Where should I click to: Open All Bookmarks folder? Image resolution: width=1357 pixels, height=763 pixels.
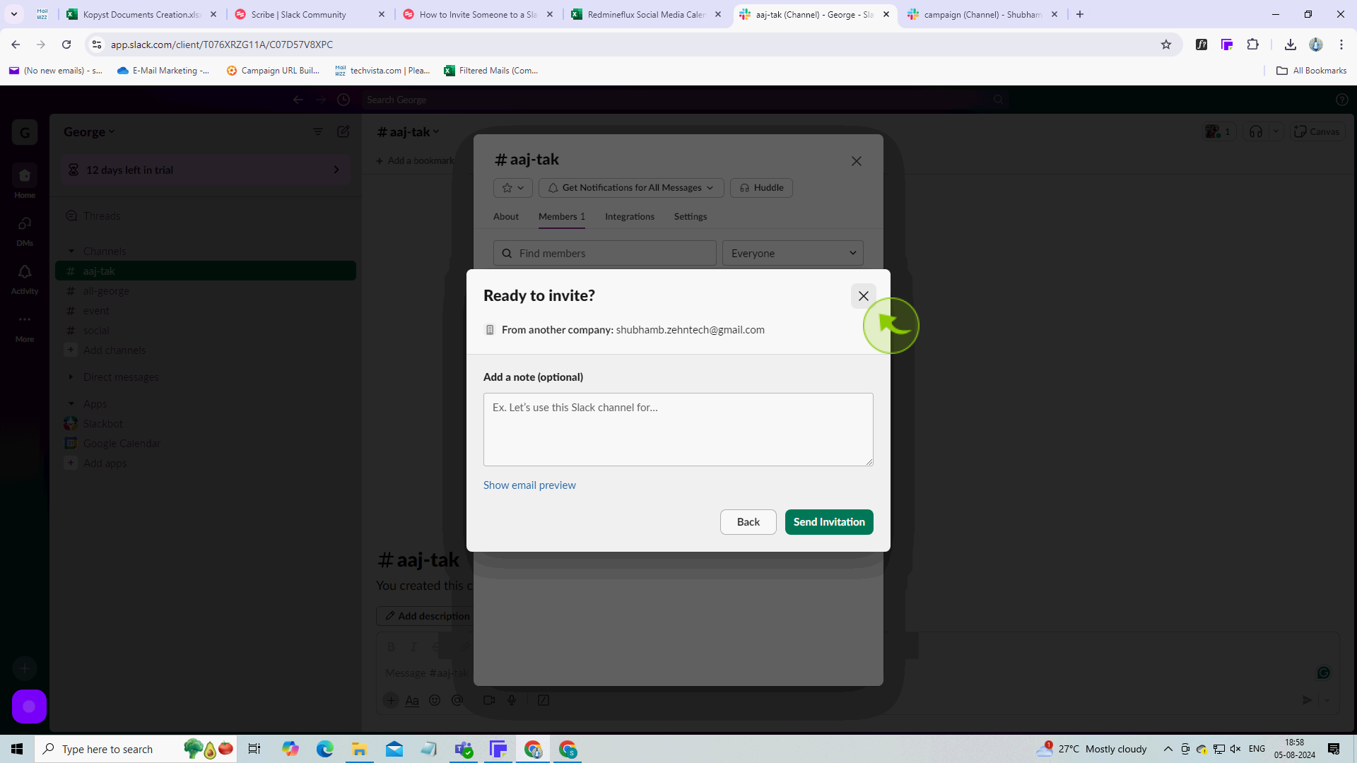click(1312, 71)
